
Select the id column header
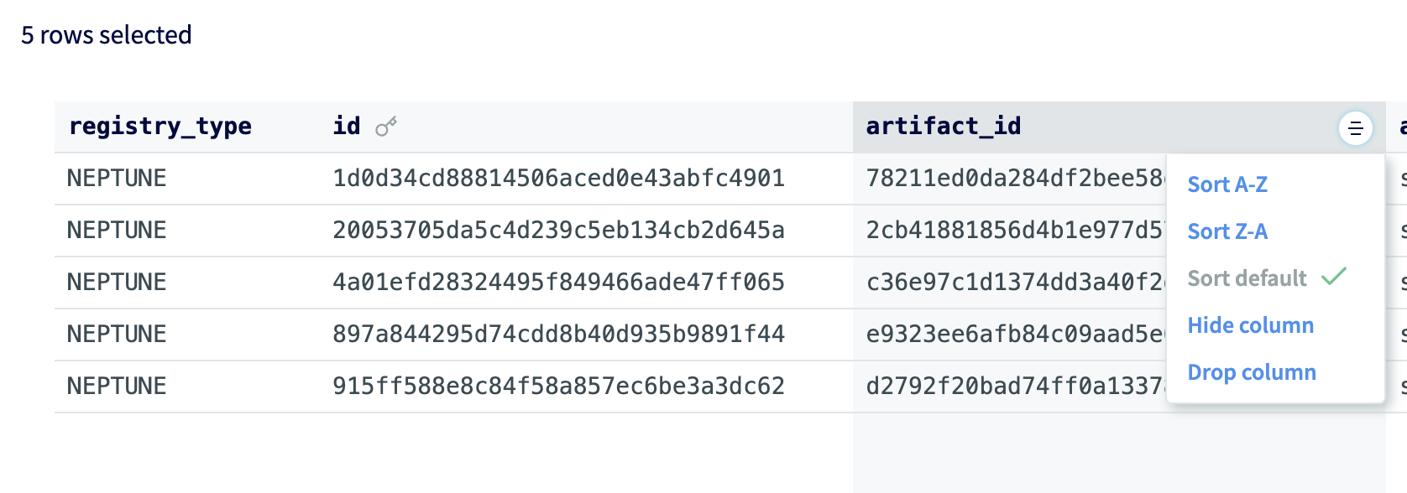pyautogui.click(x=346, y=127)
